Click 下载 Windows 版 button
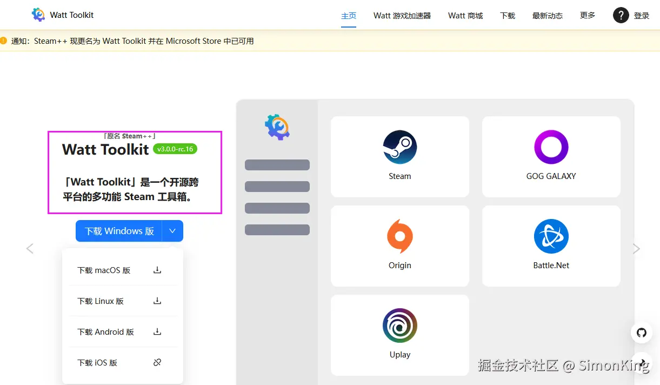This screenshot has width=660, height=385. pos(119,231)
